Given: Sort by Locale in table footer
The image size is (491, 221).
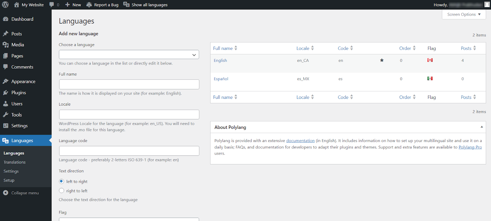Looking at the screenshot, I should [305, 97].
